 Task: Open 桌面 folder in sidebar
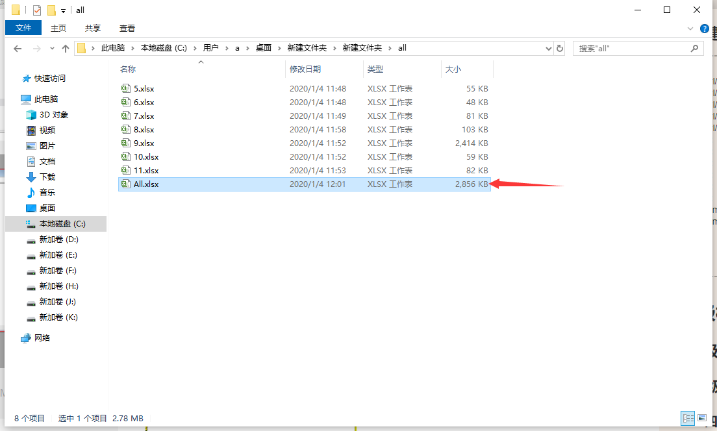pos(47,208)
